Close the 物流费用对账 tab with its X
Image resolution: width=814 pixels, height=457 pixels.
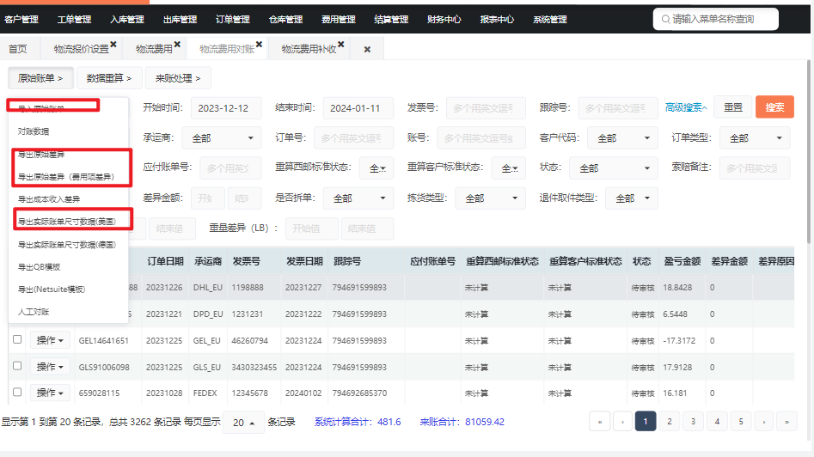pos(259,45)
